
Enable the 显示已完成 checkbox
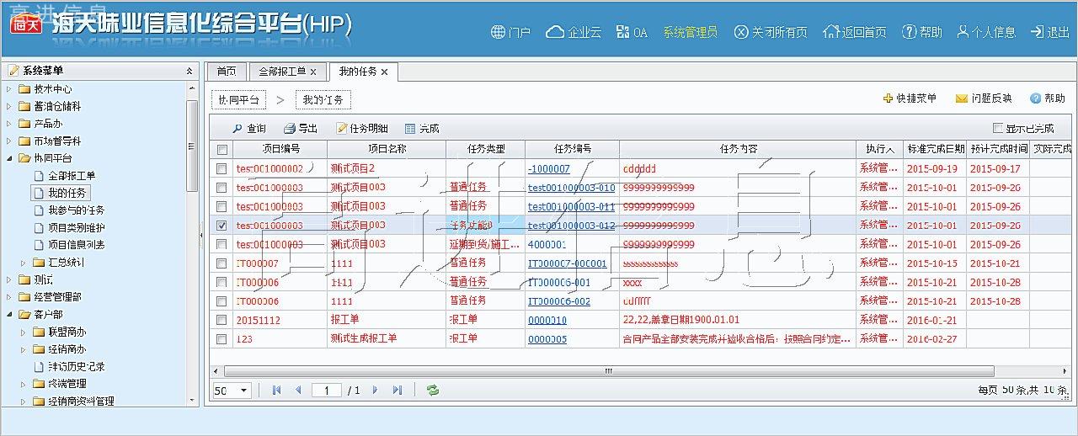(998, 129)
